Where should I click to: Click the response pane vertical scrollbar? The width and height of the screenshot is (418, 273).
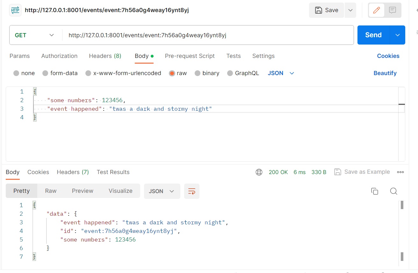(402, 234)
